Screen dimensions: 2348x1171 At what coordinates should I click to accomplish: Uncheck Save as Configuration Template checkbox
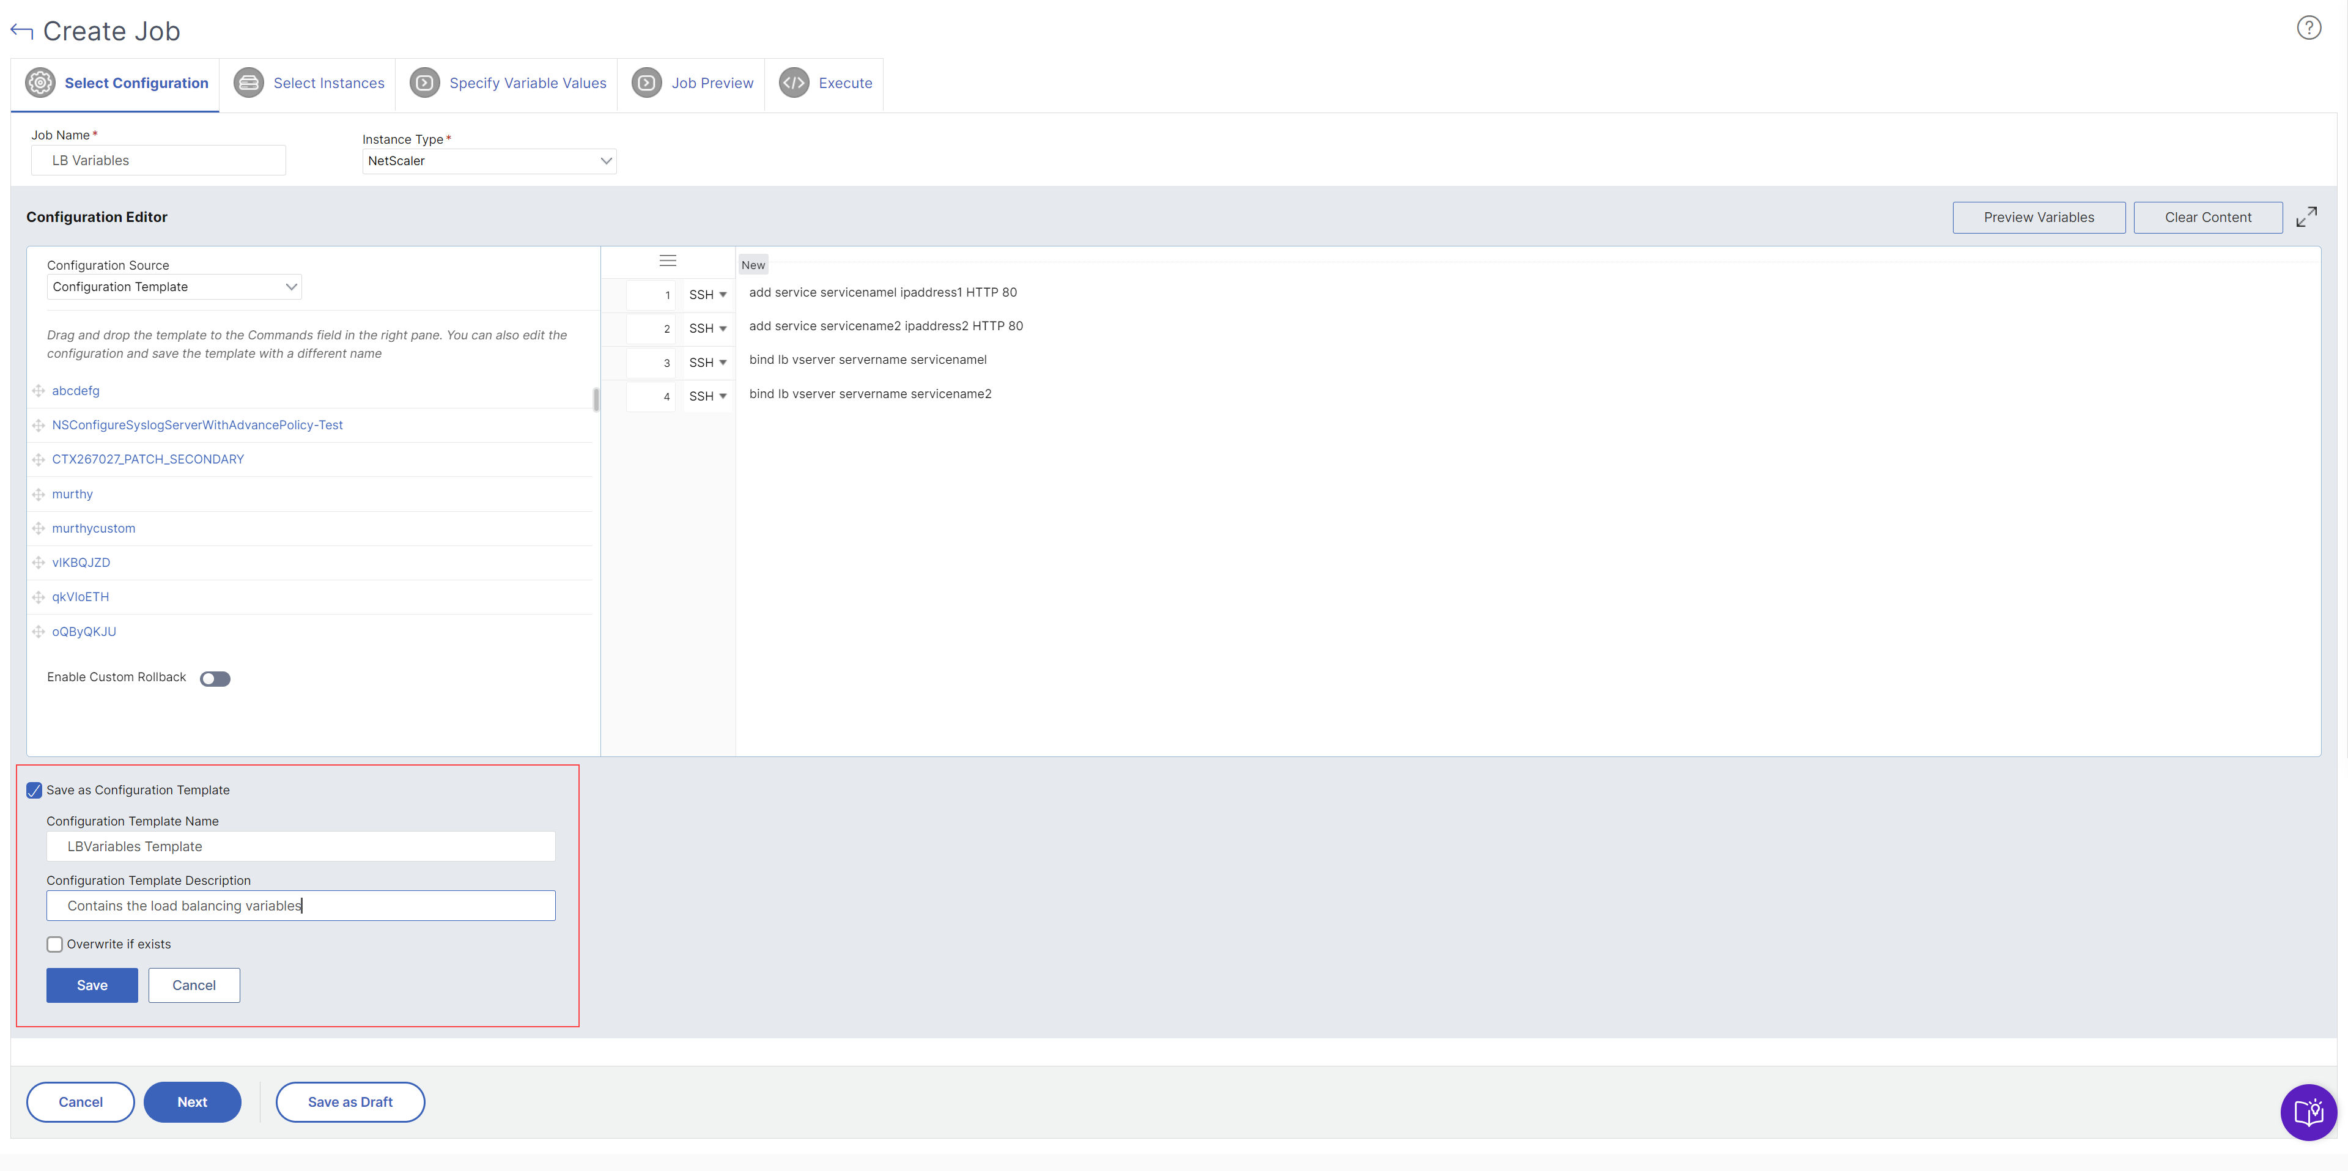pos(35,790)
